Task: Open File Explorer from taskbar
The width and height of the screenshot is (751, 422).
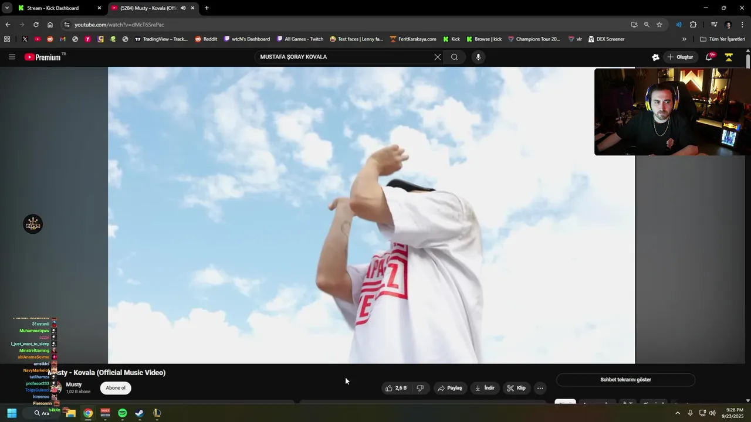Action: tap(70, 413)
